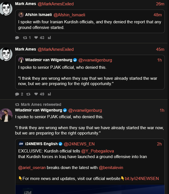Screen dimensions: 169x194
Task: Like the tweet with 43 likes
Action: (36, 38)
